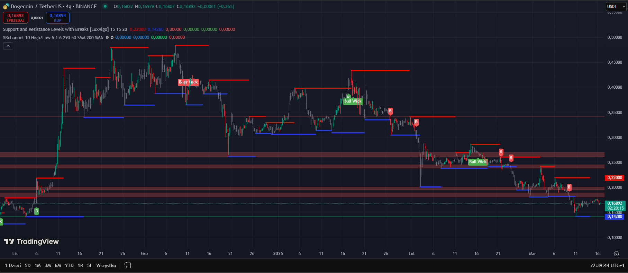Open chart settings hexagon icon near time axis

[616, 254]
